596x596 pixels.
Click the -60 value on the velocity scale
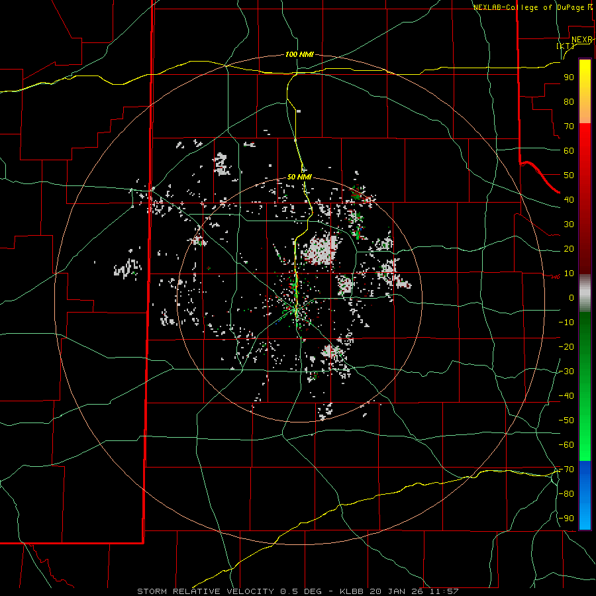point(566,445)
